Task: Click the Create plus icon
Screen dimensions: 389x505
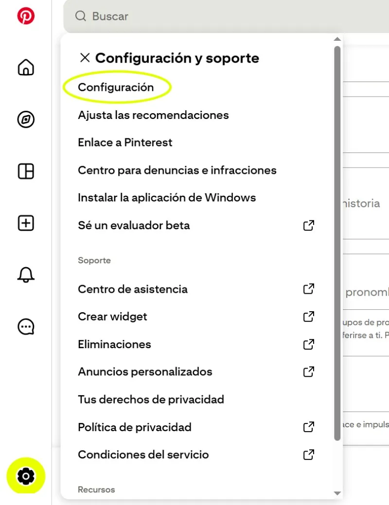Action: (x=26, y=223)
